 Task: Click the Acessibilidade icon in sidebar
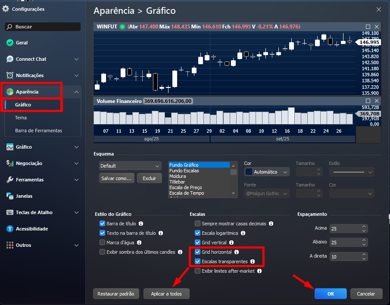coord(10,229)
